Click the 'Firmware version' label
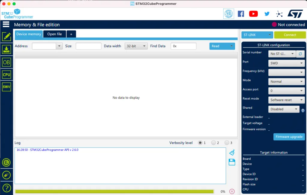The height and width of the screenshot is (195, 307). [254, 129]
